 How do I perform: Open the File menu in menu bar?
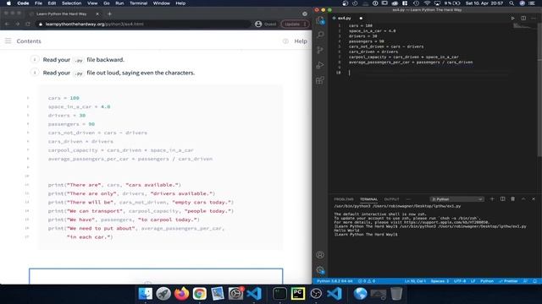[38, 3]
